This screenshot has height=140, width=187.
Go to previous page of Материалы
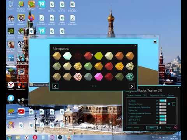click(x=55, y=86)
